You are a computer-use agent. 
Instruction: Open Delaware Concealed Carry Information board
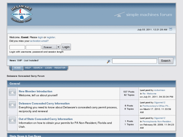pos(44,103)
